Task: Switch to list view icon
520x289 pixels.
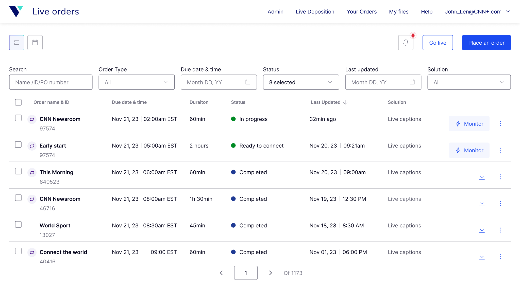Action: pos(17,43)
